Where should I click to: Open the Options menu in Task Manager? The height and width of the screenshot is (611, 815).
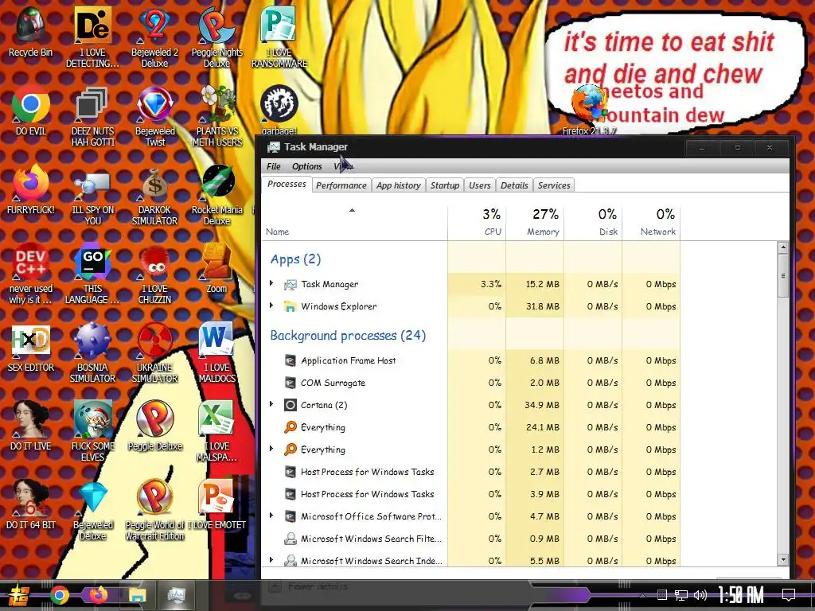click(306, 166)
